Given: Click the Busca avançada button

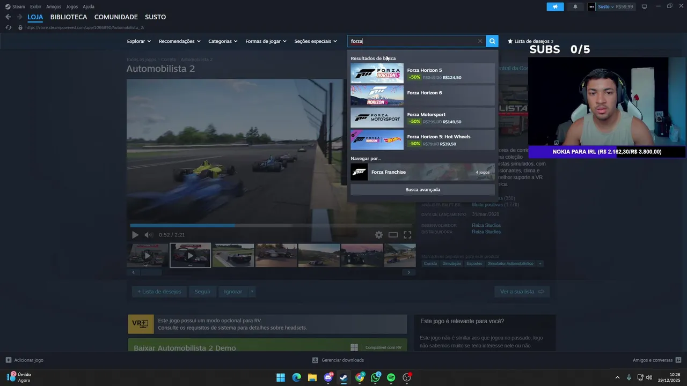Looking at the screenshot, I should 422,190.
